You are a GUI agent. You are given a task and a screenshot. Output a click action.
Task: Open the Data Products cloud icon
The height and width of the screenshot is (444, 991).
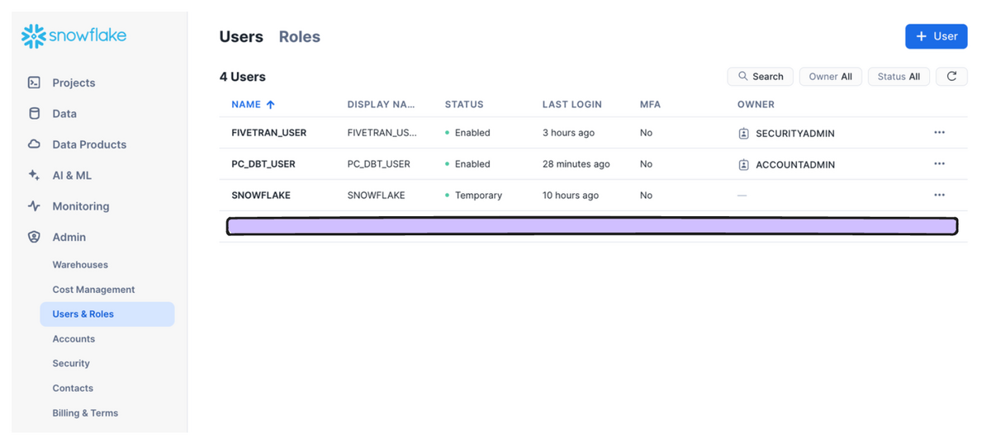point(34,144)
